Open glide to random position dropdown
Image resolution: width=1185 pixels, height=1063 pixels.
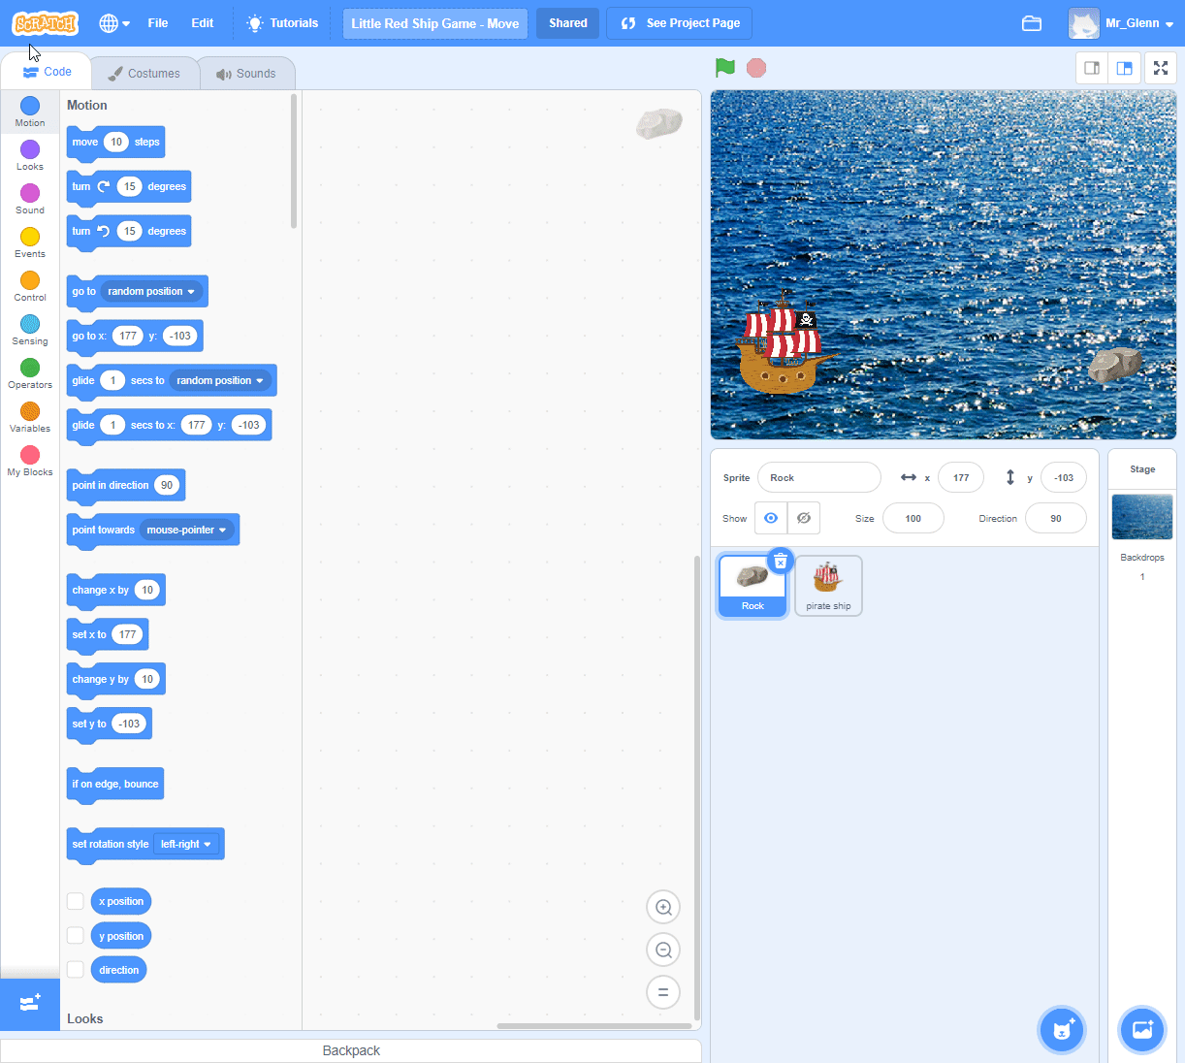(220, 381)
